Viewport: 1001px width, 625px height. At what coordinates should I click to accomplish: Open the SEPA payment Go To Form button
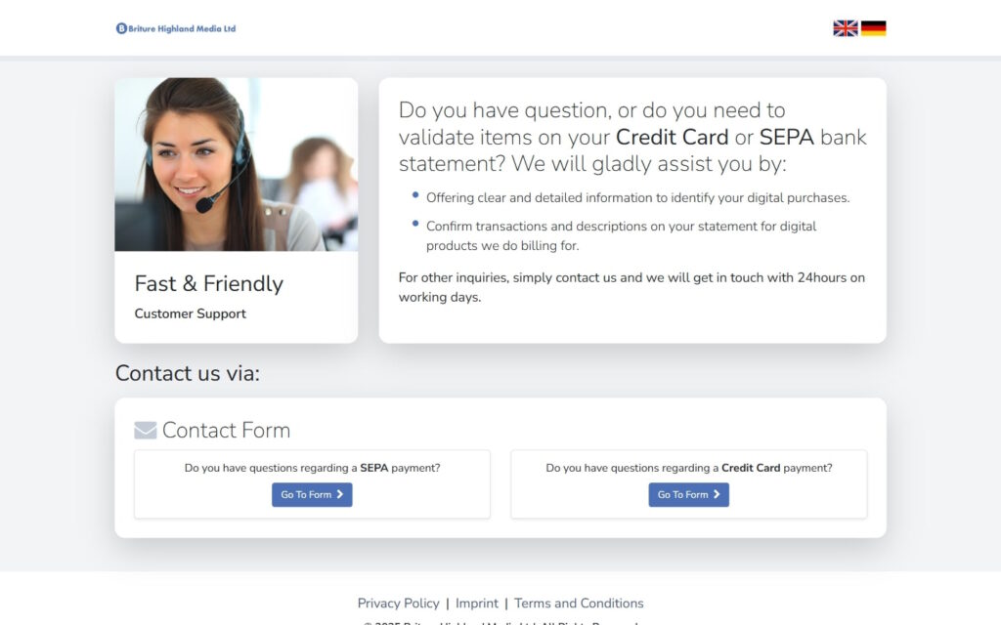(312, 495)
